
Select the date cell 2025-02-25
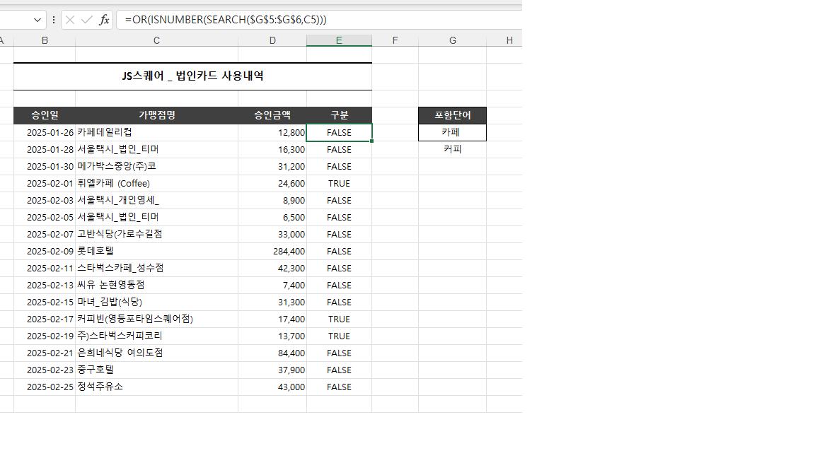pyautogui.click(x=44, y=387)
